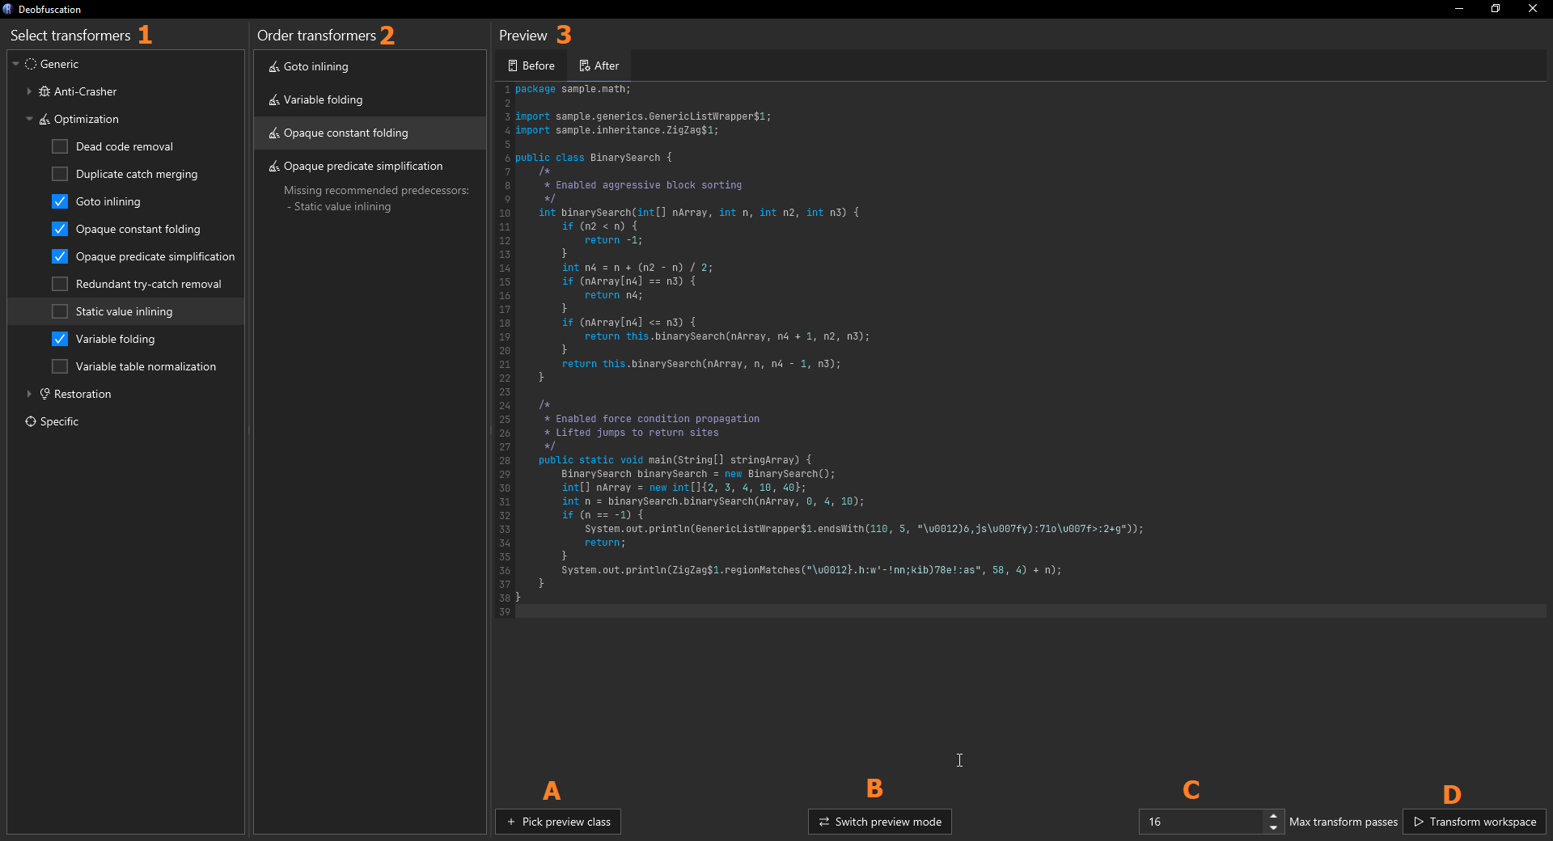This screenshot has width=1553, height=841.
Task: Click the 'package sample.math;' code line
Action: click(573, 89)
